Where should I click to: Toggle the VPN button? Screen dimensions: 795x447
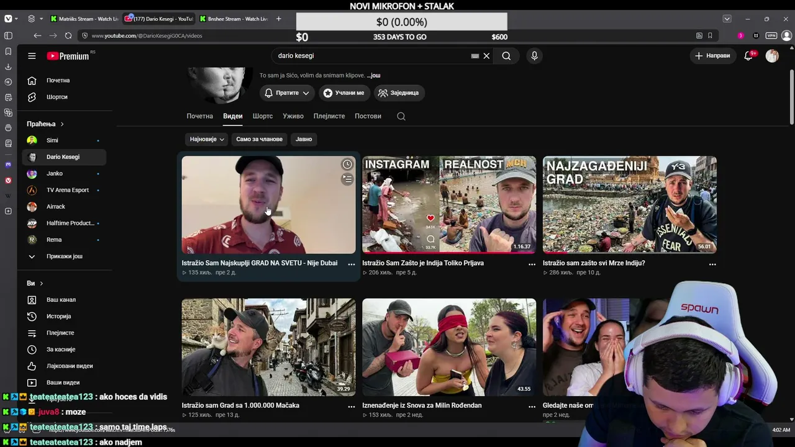(771, 36)
